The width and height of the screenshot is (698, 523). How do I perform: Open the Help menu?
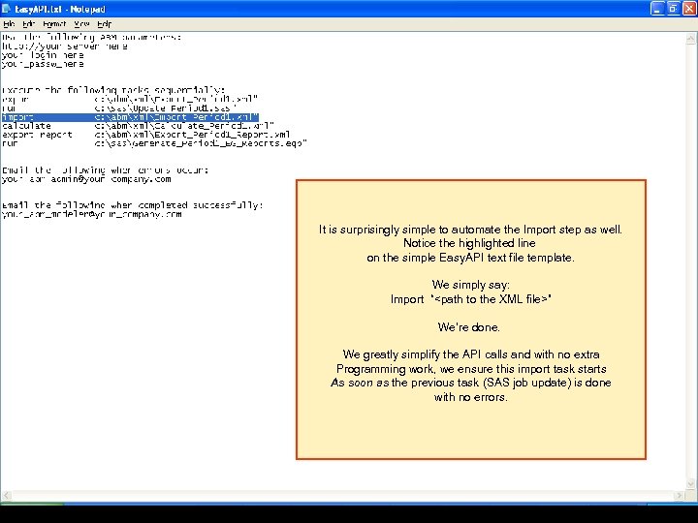[104, 24]
